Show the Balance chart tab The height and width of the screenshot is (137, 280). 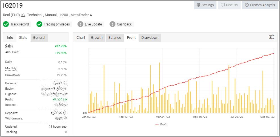115,38
